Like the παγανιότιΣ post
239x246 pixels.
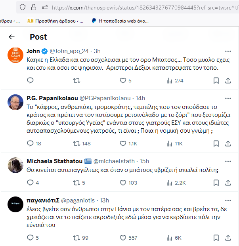(123, 238)
